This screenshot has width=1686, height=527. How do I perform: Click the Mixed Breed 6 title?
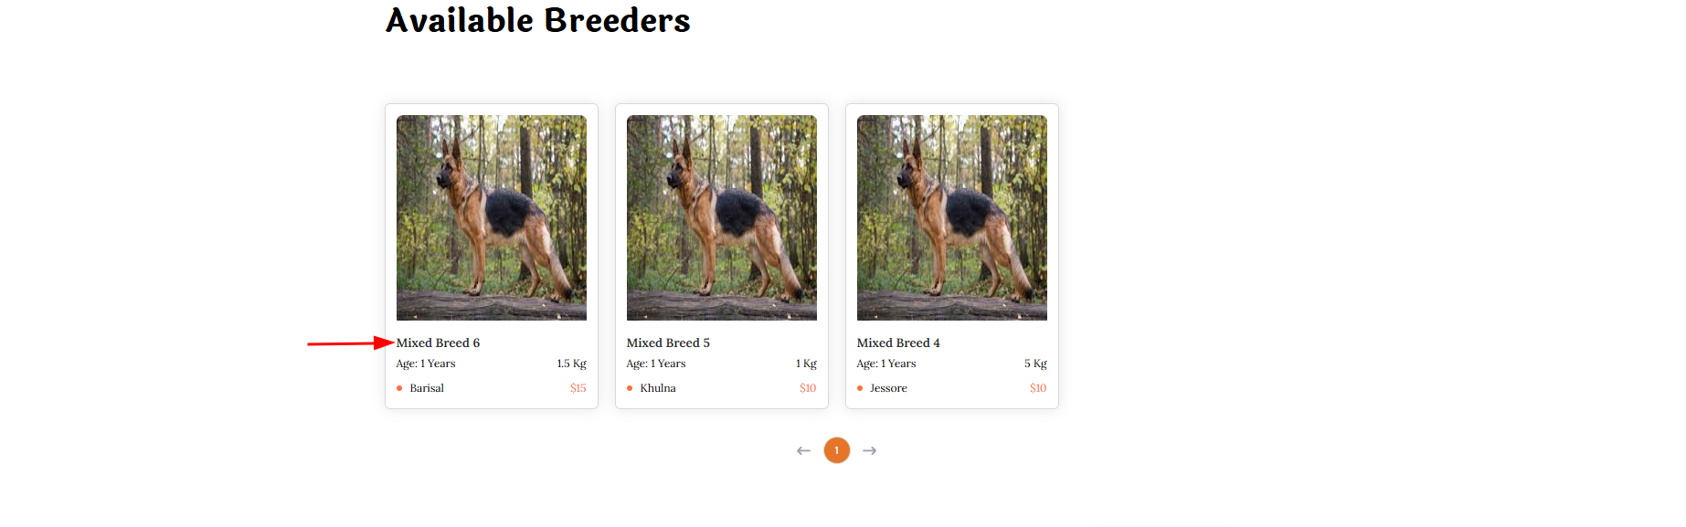[438, 343]
